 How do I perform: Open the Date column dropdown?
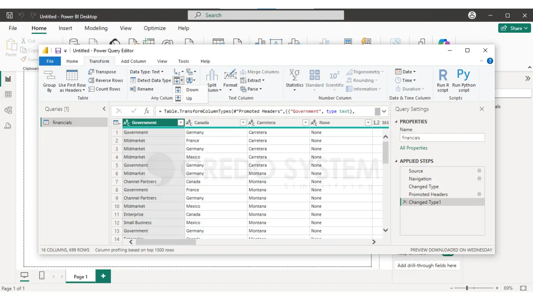pos(405,72)
